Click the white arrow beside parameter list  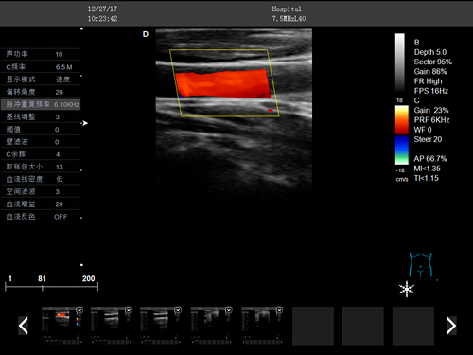[84, 123]
